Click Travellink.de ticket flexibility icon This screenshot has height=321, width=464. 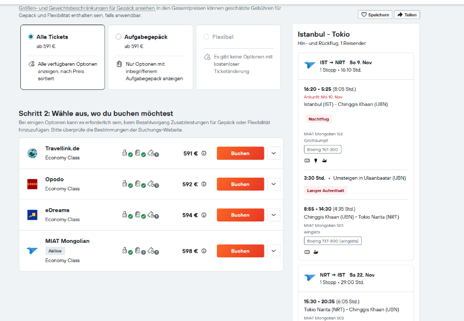click(x=153, y=153)
